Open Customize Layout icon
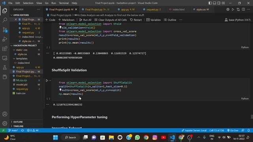253x142 pixels. click(x=223, y=3)
